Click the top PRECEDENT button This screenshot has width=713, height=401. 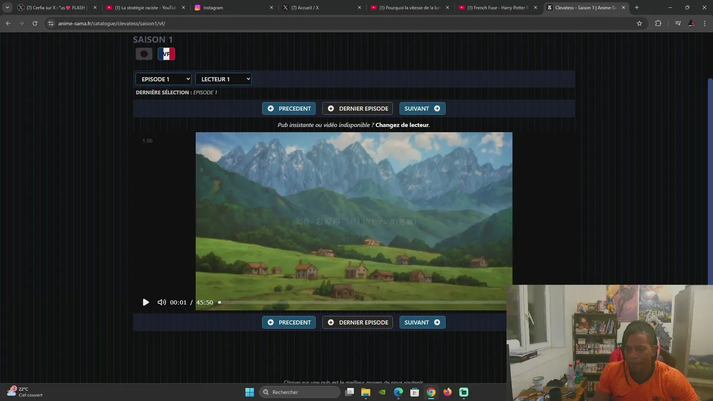pos(289,109)
